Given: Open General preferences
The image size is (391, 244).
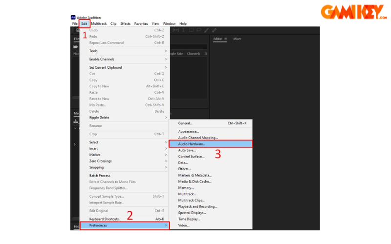Looking at the screenshot, I should pyautogui.click(x=186, y=123).
